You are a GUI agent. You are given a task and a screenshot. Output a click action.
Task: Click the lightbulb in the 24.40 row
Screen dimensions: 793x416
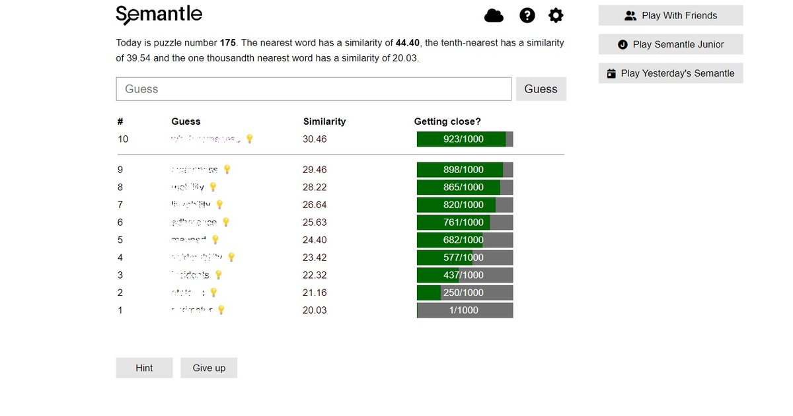(x=215, y=240)
